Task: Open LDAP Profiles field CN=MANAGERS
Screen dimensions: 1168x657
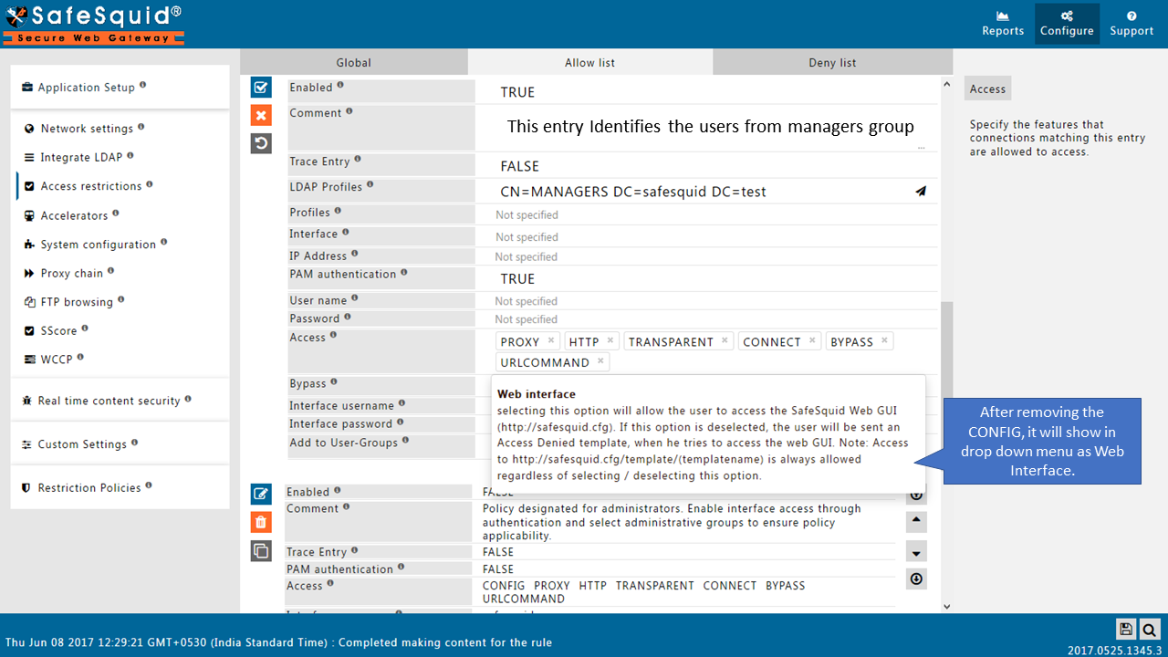Action: click(x=707, y=192)
